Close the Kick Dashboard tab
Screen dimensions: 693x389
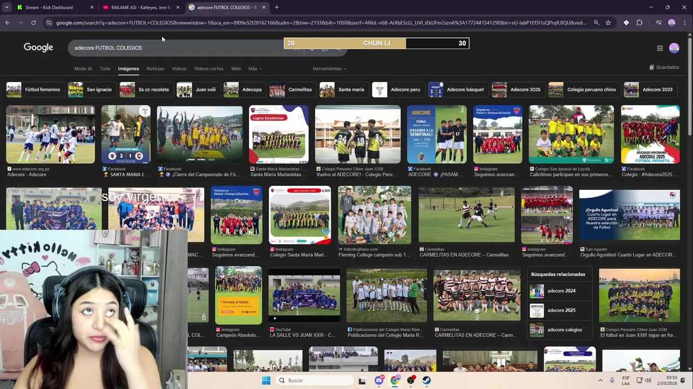tap(91, 8)
